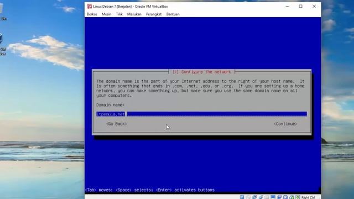Open the Bantuan menu
The image size is (354, 199).
click(x=173, y=14)
